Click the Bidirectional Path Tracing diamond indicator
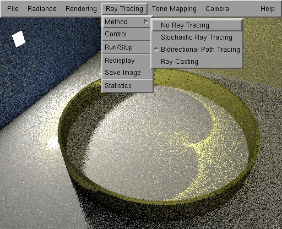 point(156,50)
